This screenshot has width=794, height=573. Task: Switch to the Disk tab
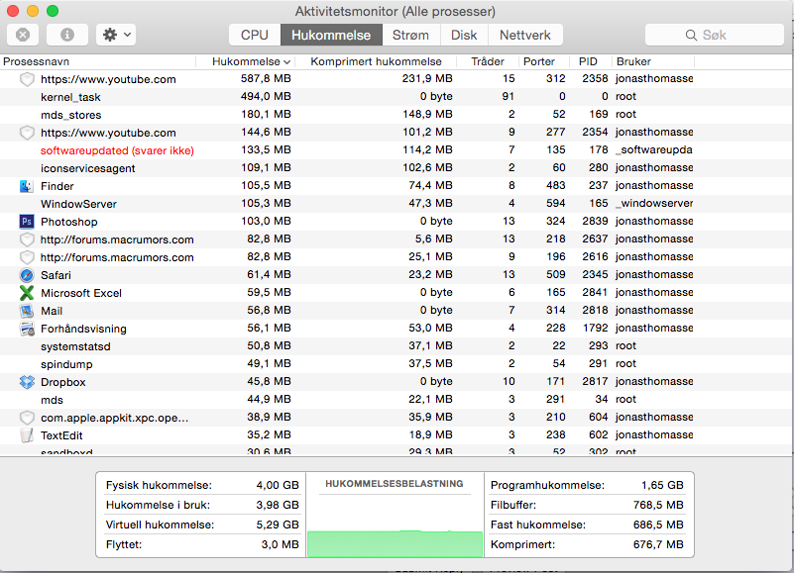464,35
